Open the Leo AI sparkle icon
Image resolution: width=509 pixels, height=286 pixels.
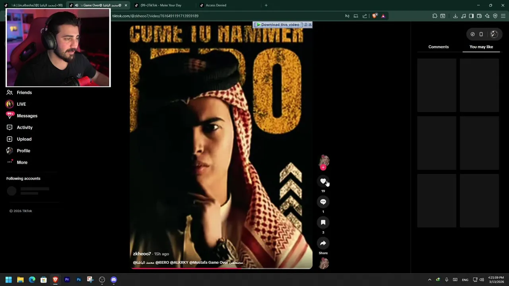click(x=487, y=16)
